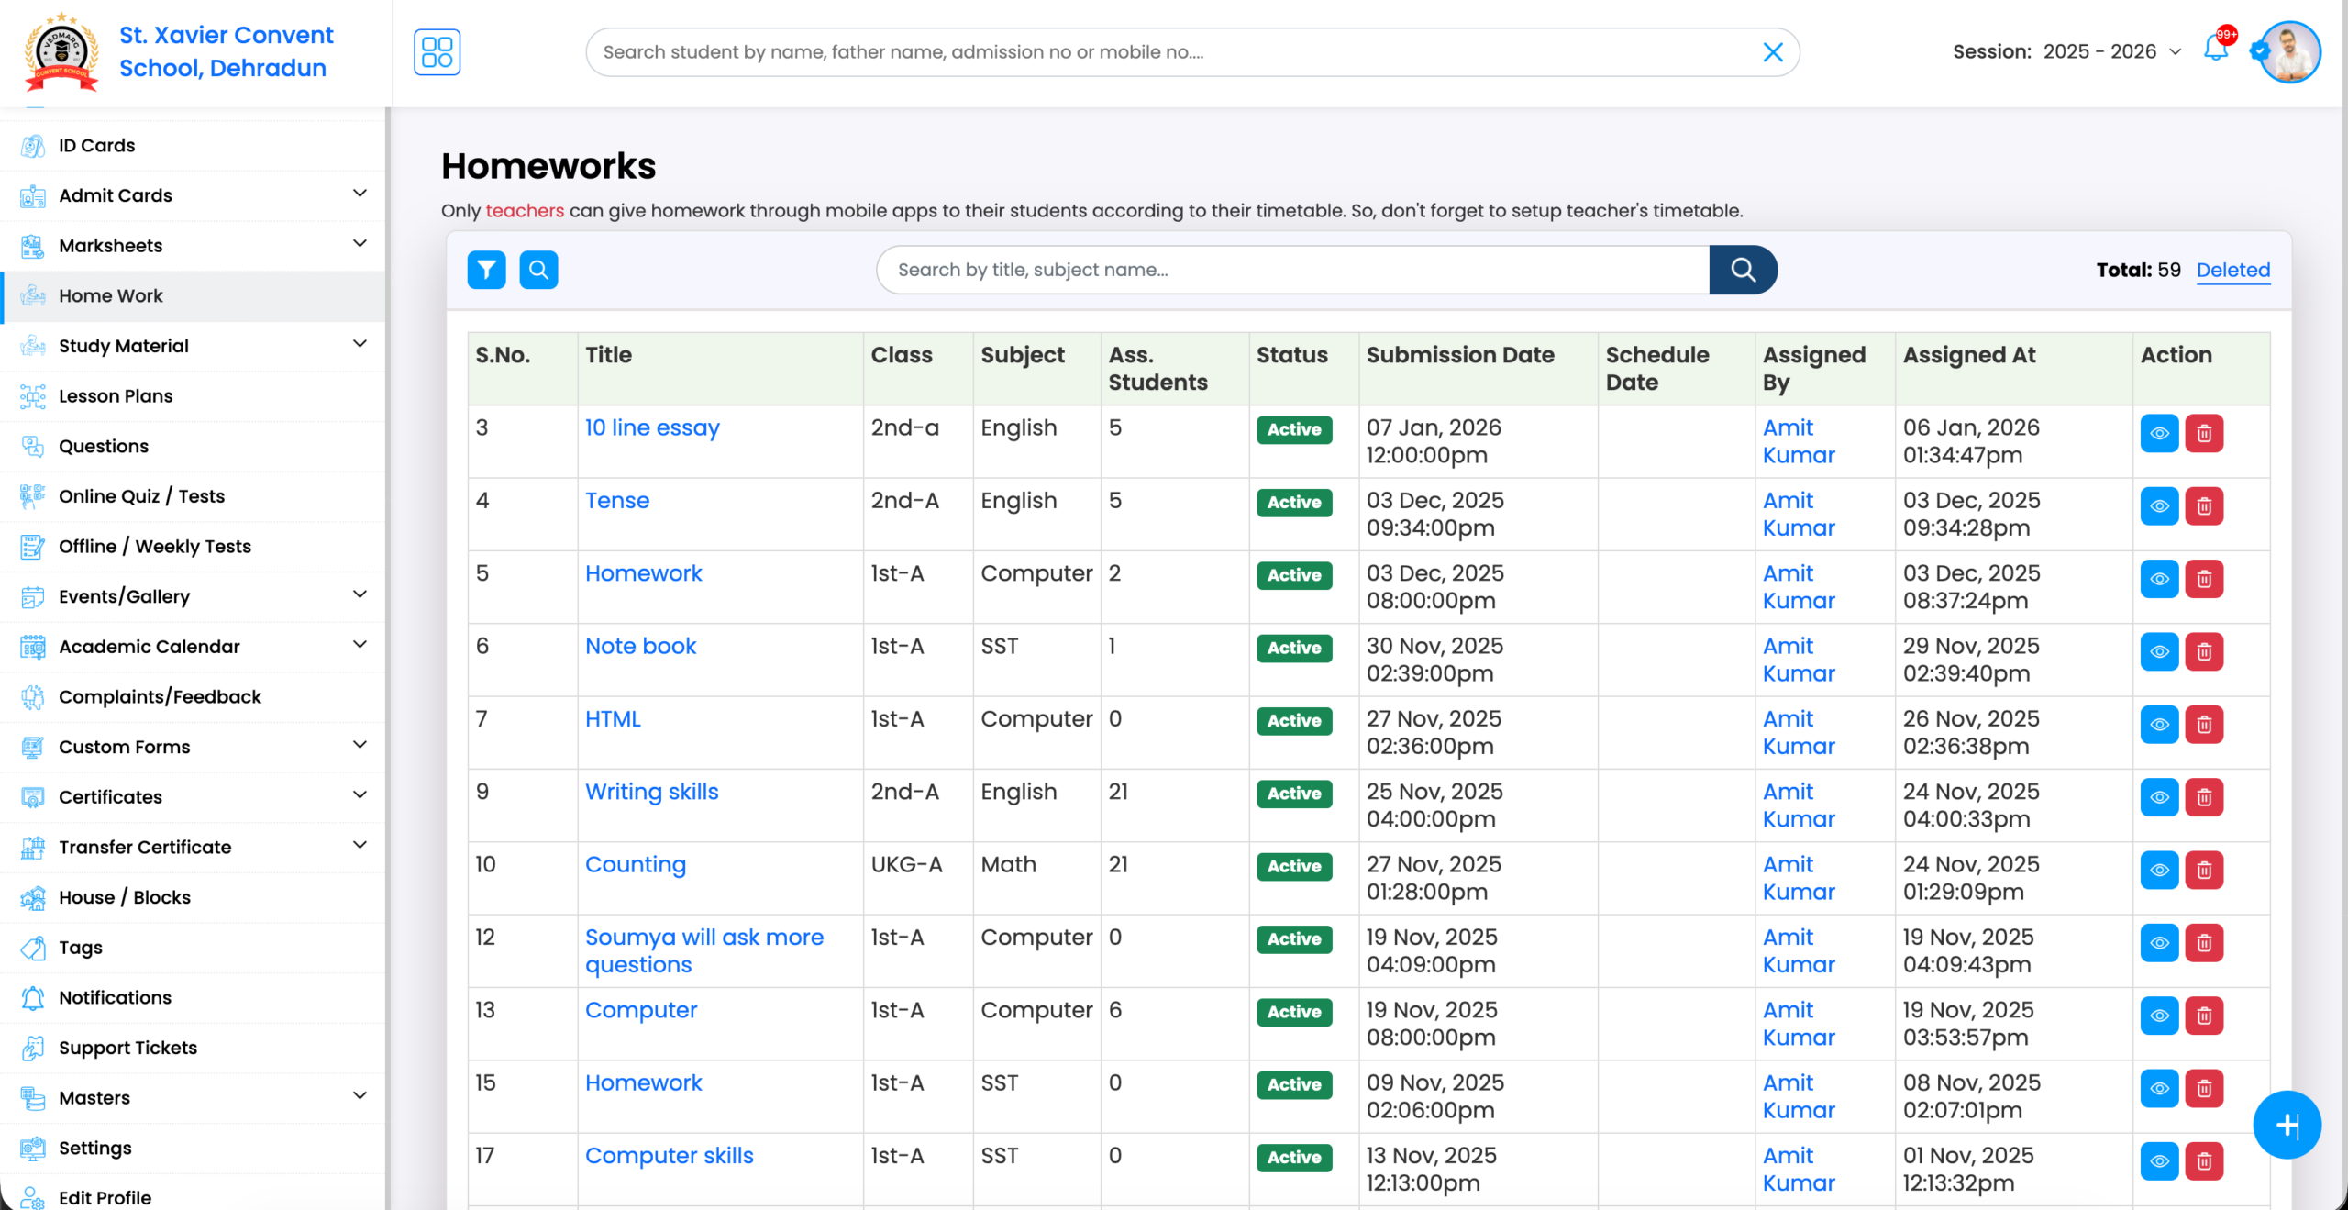Click the notifications bell icon
Image resolution: width=2348 pixels, height=1210 pixels.
[2215, 51]
